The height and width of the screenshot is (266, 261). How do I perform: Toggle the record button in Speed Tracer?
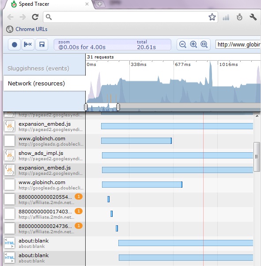(x=15, y=45)
